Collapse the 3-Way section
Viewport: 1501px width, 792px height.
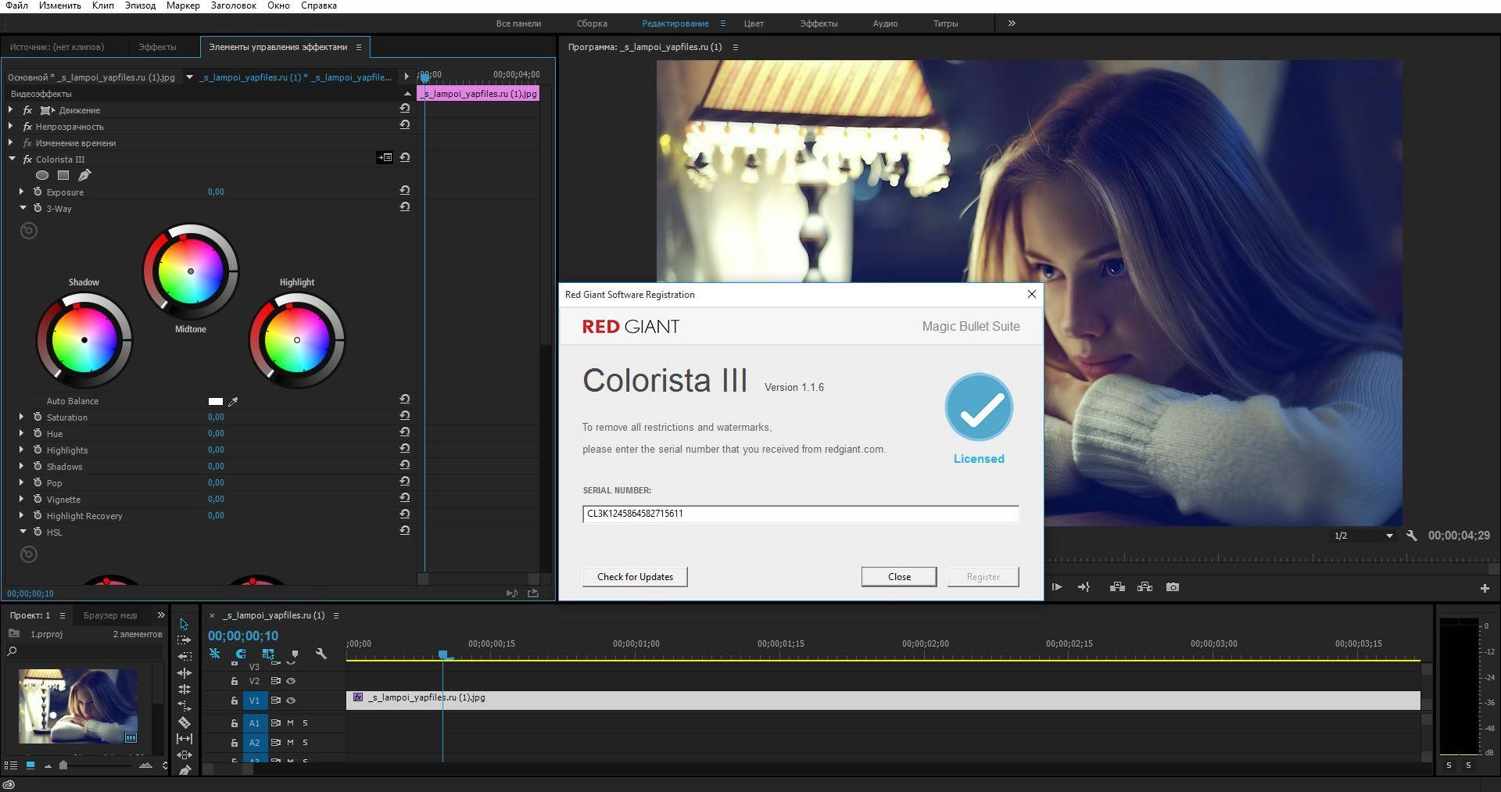pos(23,208)
